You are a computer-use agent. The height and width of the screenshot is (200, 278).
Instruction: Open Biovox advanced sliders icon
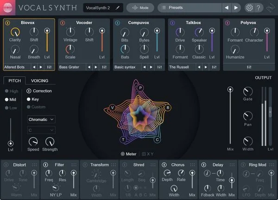(x=49, y=67)
